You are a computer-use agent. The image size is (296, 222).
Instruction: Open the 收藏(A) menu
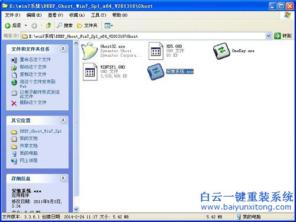point(77,15)
